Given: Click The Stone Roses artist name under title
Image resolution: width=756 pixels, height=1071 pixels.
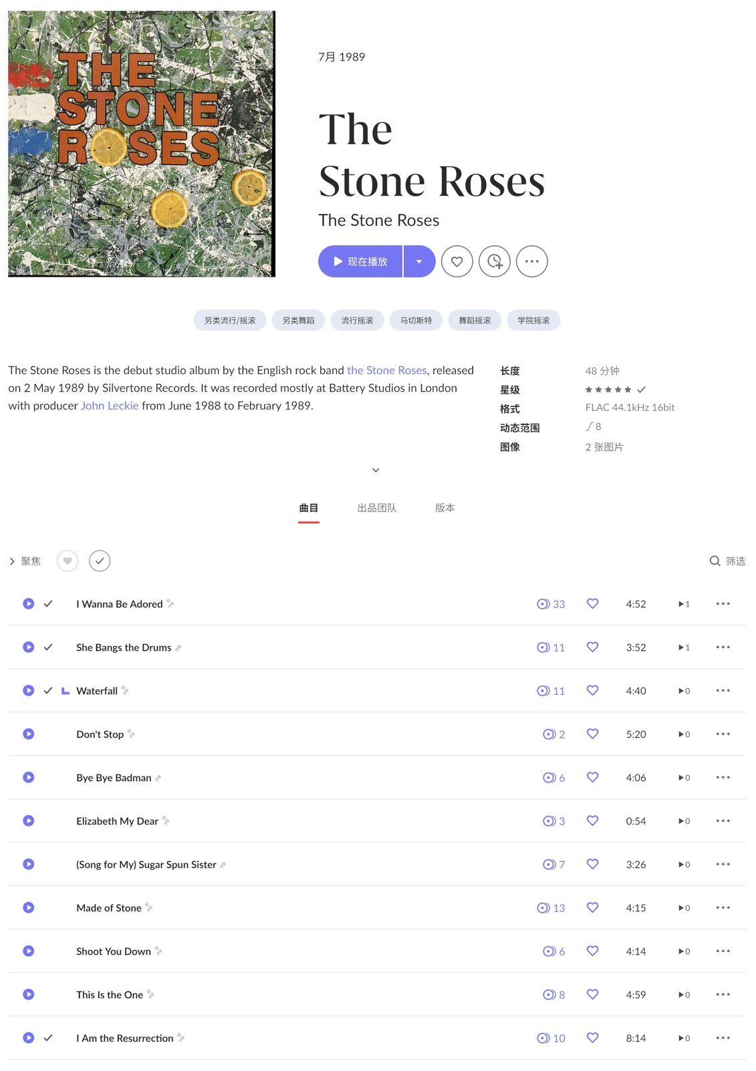Looking at the screenshot, I should (378, 220).
